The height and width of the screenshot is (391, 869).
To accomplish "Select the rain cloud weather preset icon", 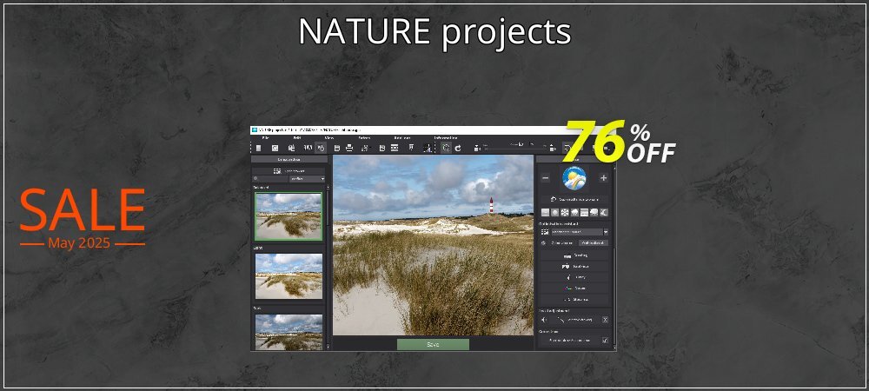I will [574, 213].
